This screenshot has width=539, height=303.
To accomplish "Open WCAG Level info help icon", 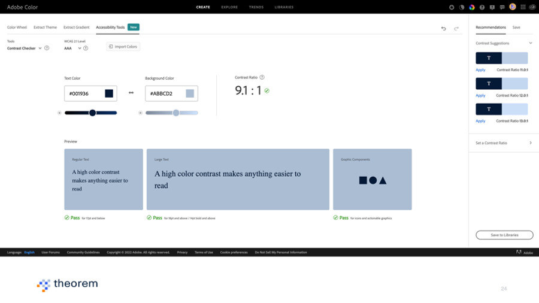I will click(86, 48).
